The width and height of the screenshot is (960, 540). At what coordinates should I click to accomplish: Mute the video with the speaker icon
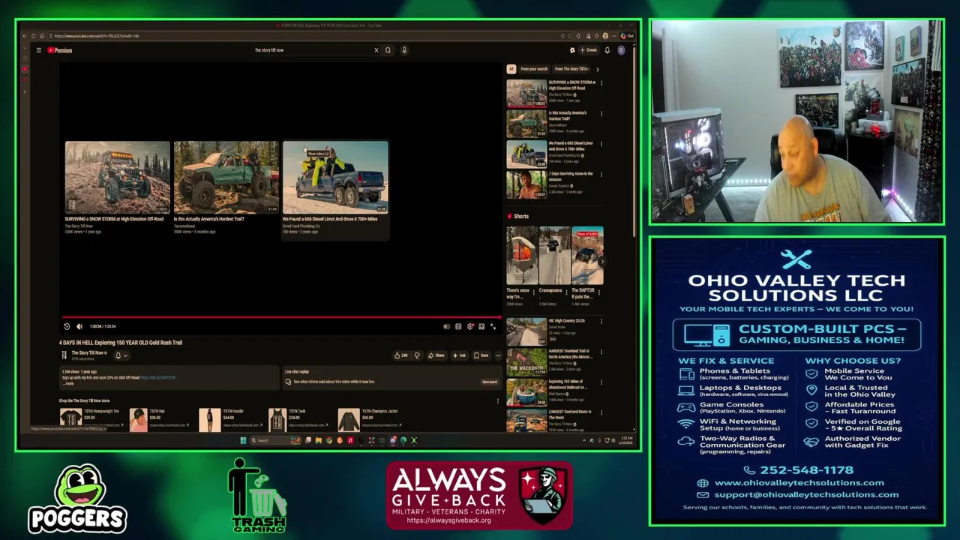[x=79, y=326]
